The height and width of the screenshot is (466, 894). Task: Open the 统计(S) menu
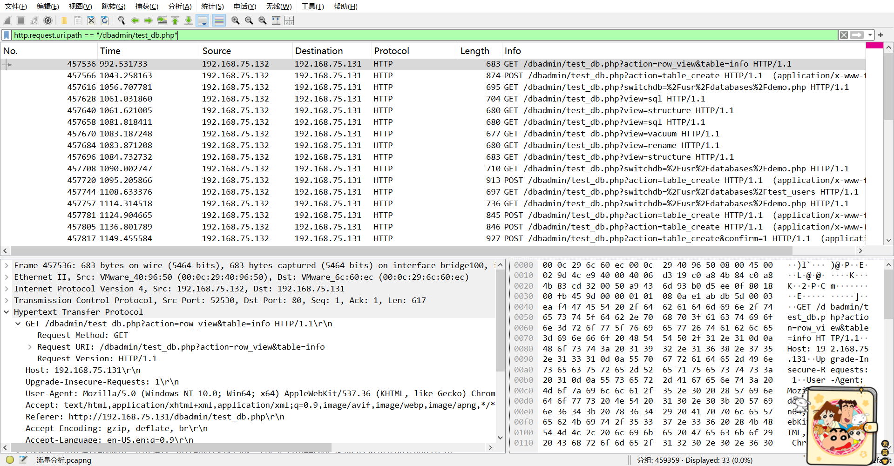tap(212, 7)
